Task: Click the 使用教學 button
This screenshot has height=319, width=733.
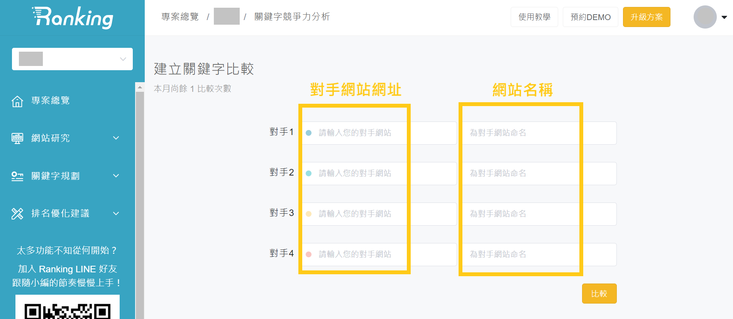Action: 534,17
